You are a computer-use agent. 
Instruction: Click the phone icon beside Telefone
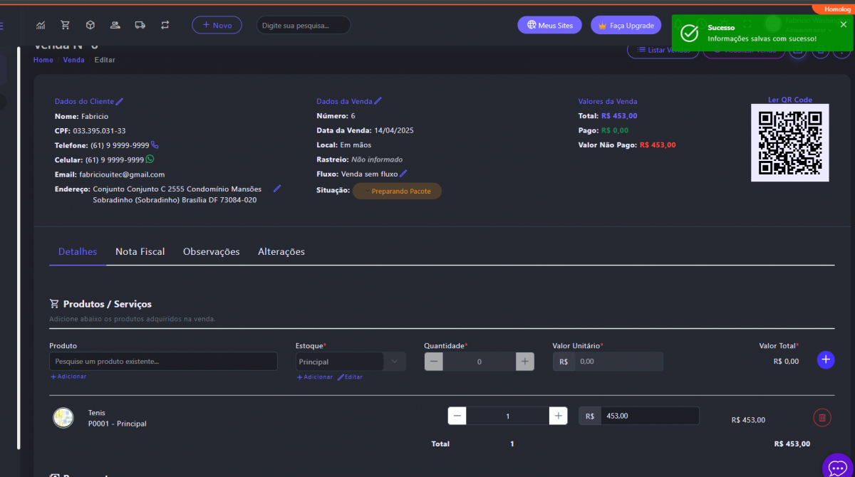155,145
